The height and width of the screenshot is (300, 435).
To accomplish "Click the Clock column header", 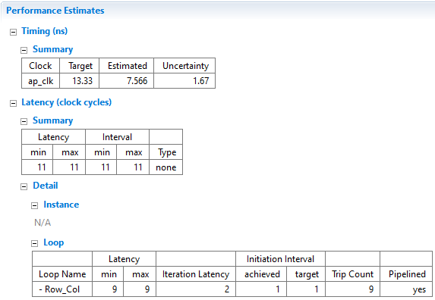I will click(40, 66).
